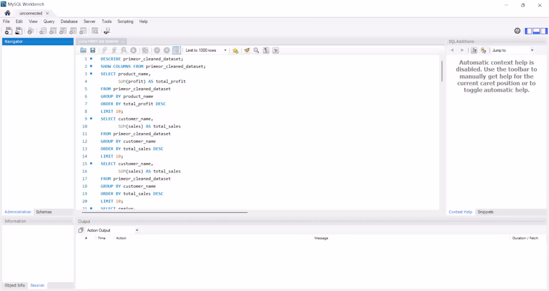The height and width of the screenshot is (291, 549).
Task: Get context help for caret position
Action: tap(474, 50)
